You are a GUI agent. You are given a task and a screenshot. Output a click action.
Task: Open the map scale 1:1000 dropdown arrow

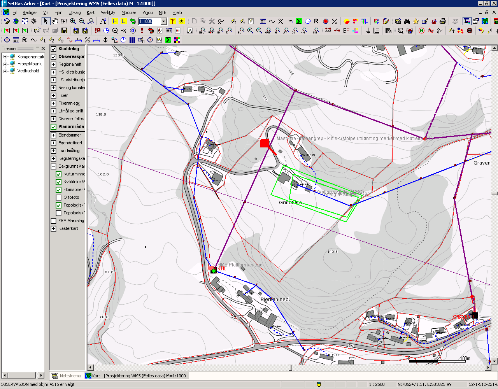(164, 21)
